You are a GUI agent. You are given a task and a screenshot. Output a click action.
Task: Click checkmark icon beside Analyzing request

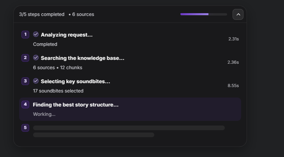pyautogui.click(x=36, y=35)
